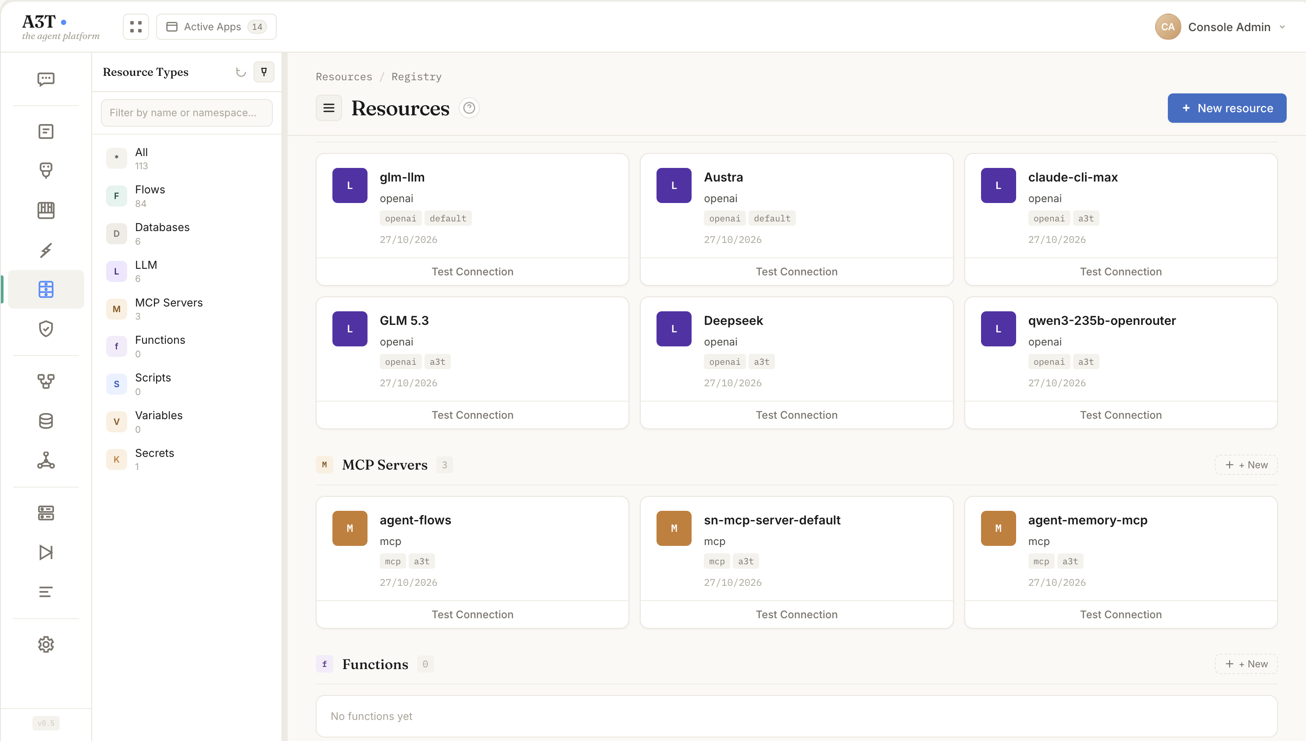
Task: Open the settings gear sidebar icon
Action: 46,644
